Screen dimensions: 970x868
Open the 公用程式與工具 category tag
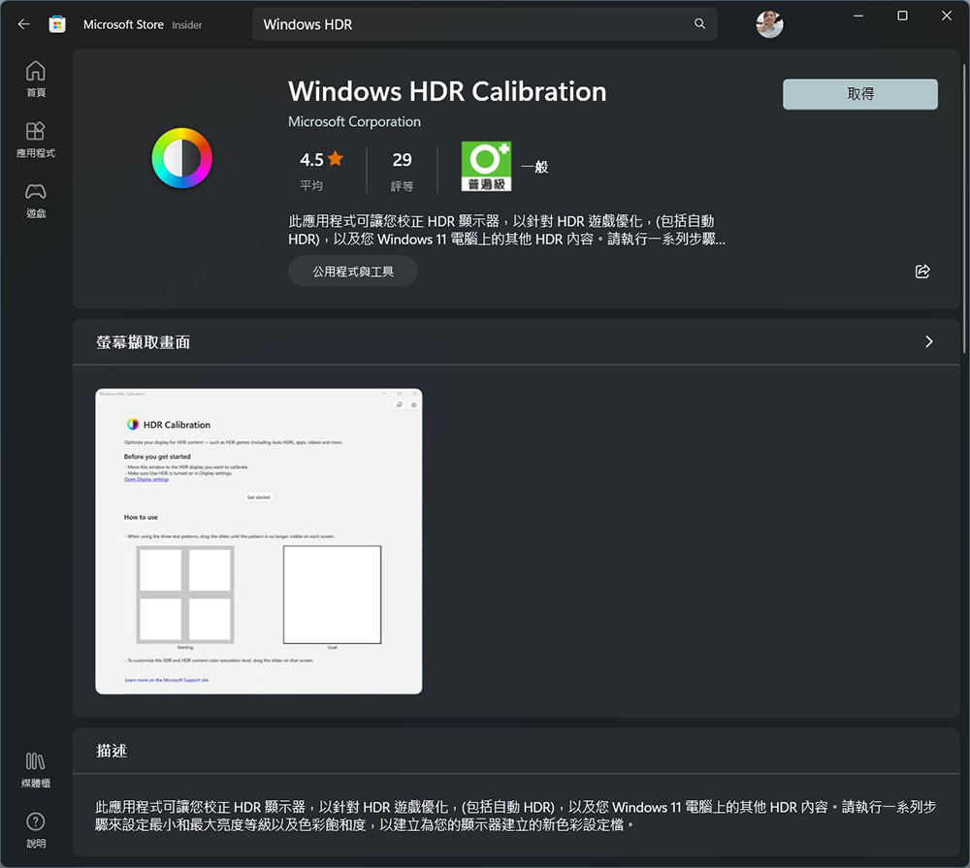tap(353, 271)
